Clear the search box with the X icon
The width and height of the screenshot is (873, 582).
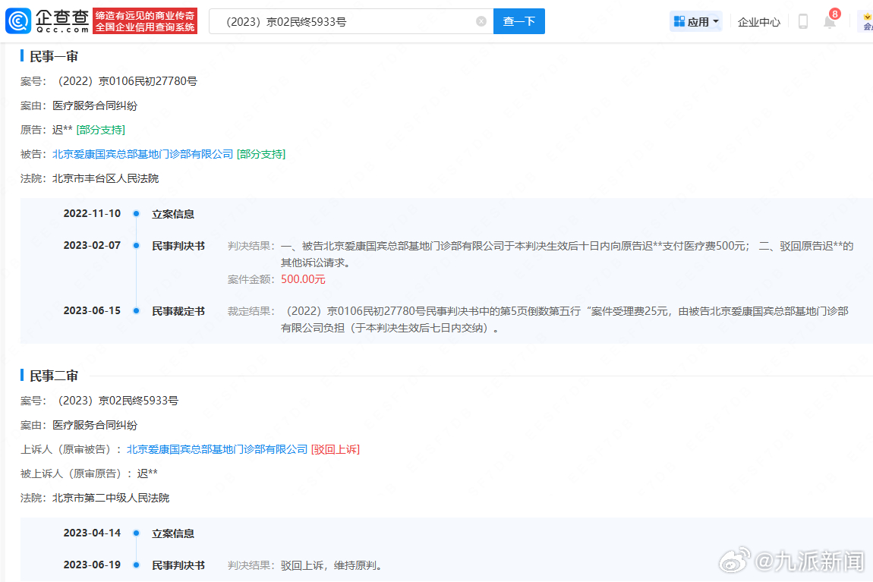[x=481, y=21]
